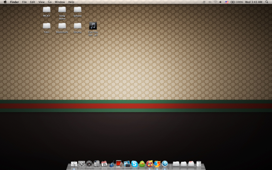
Task: Open Dashboard gauge icon in dock
Action: click(89, 164)
